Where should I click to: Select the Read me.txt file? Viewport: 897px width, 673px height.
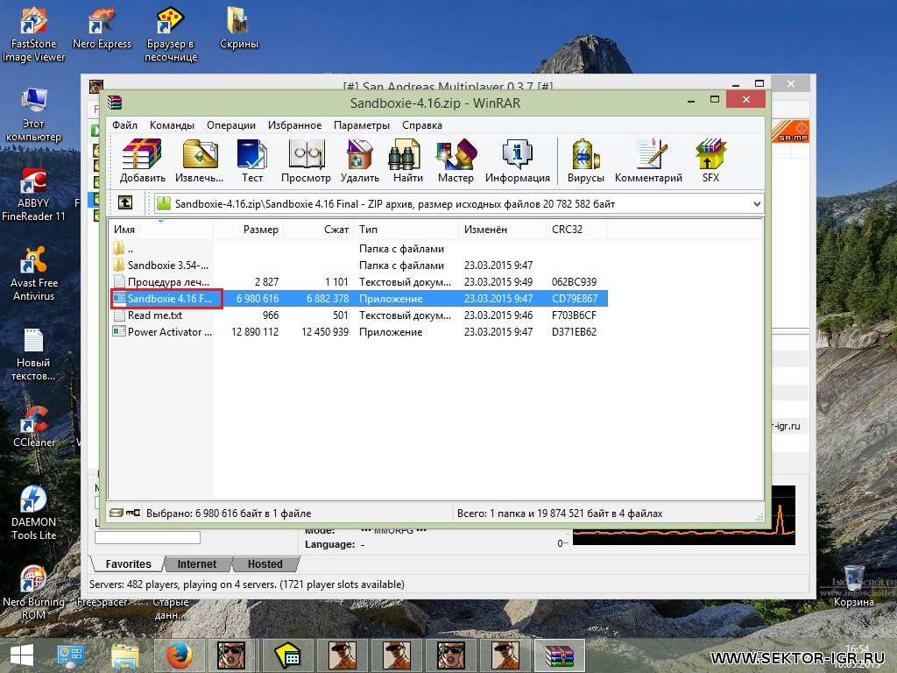(358, 315)
